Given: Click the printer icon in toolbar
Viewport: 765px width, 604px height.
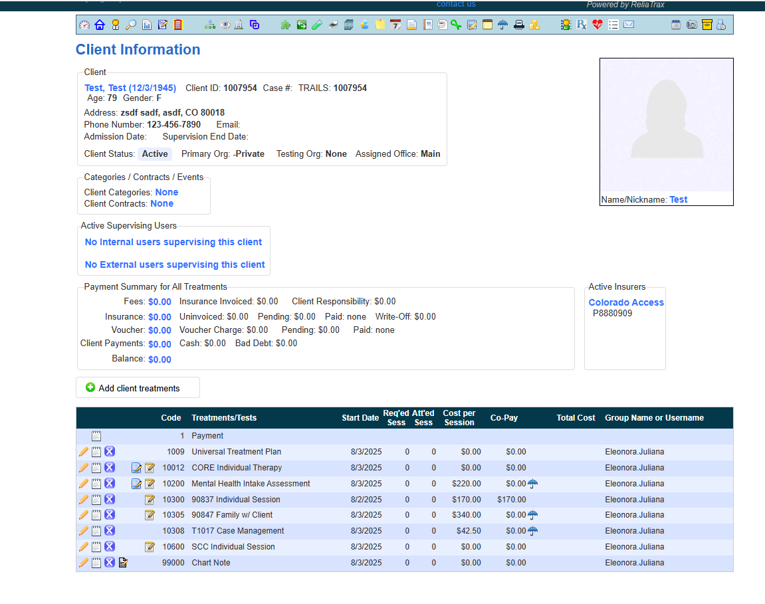Looking at the screenshot, I should 518,25.
